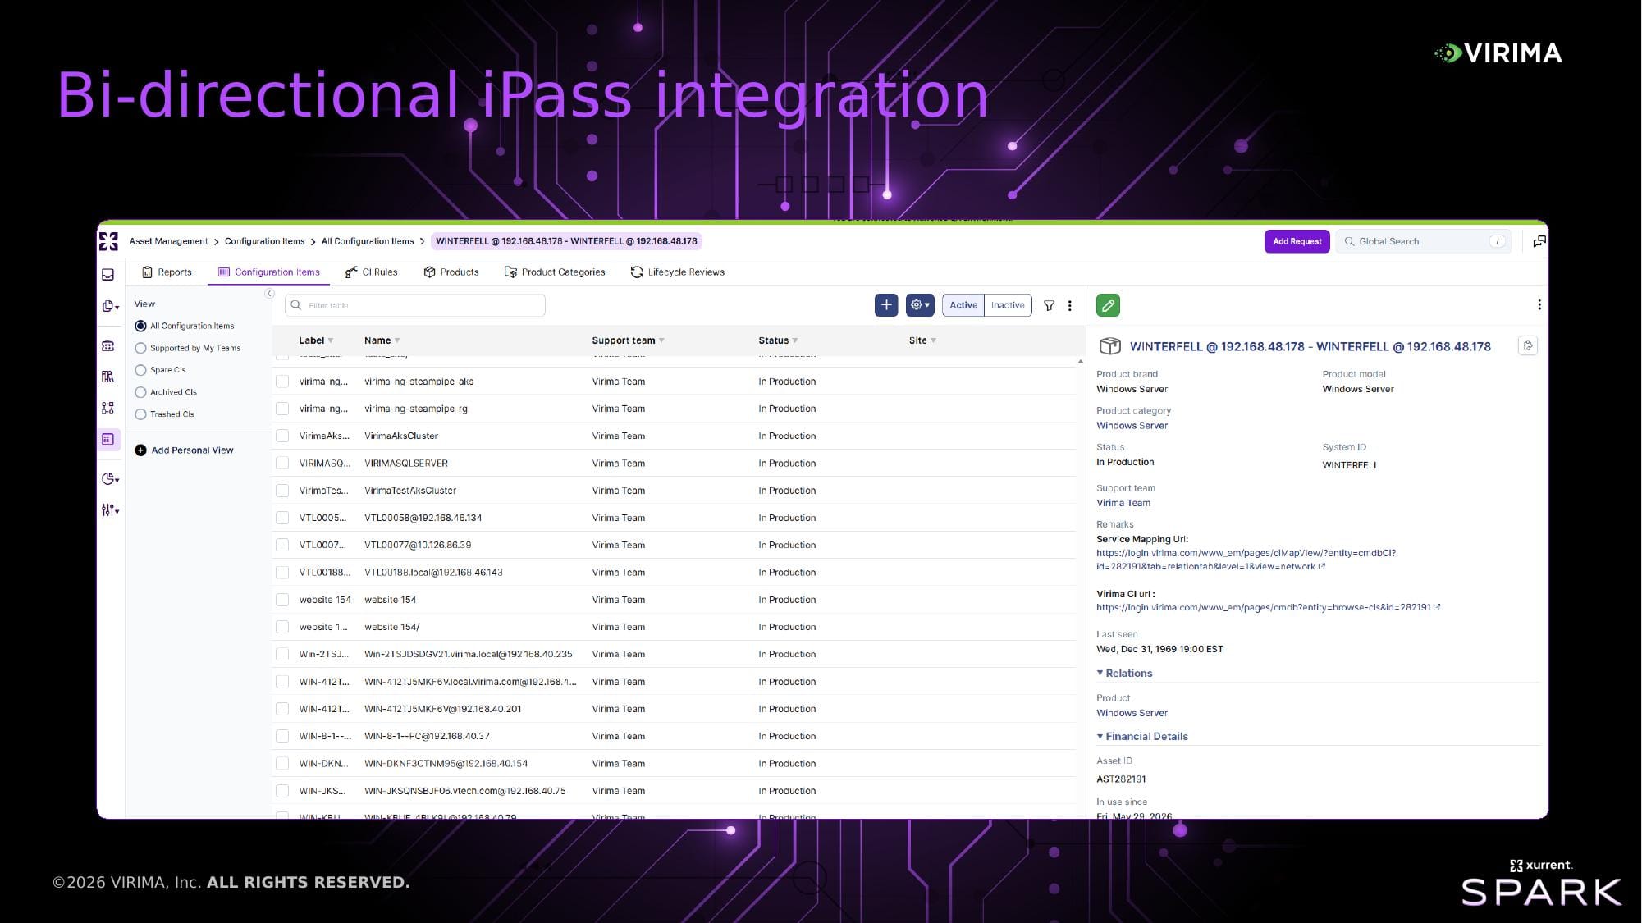1642x923 pixels.
Task: Click the green edit pencil icon
Action: tap(1108, 305)
